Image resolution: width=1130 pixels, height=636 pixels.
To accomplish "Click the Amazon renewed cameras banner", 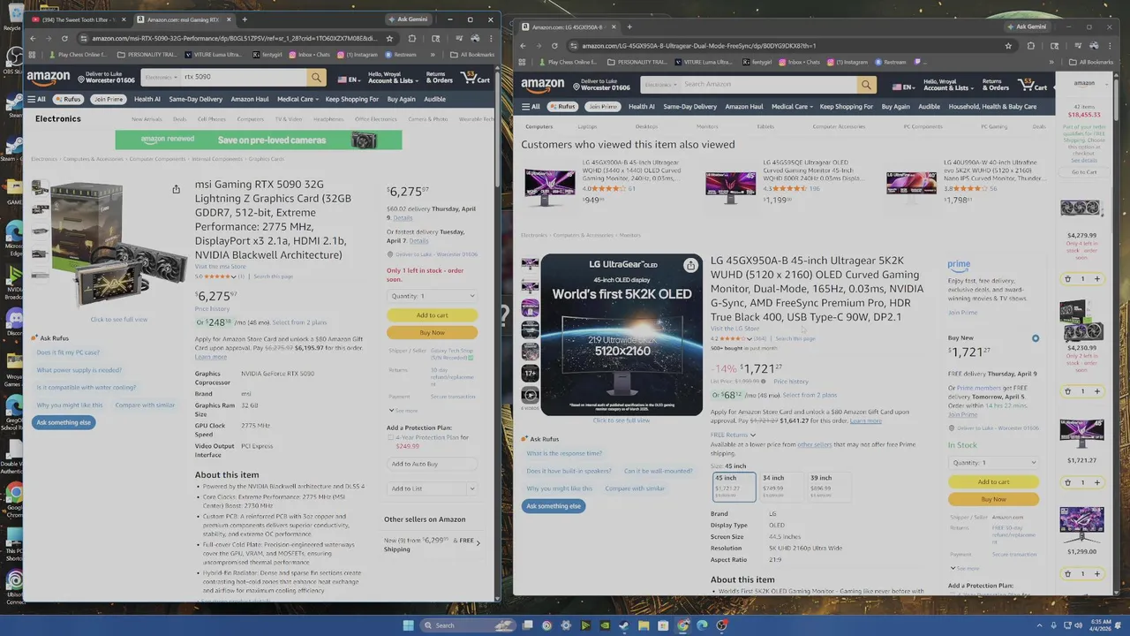I will click(x=258, y=140).
